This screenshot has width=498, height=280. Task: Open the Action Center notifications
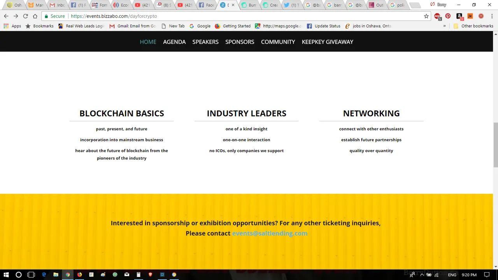[x=486, y=275]
